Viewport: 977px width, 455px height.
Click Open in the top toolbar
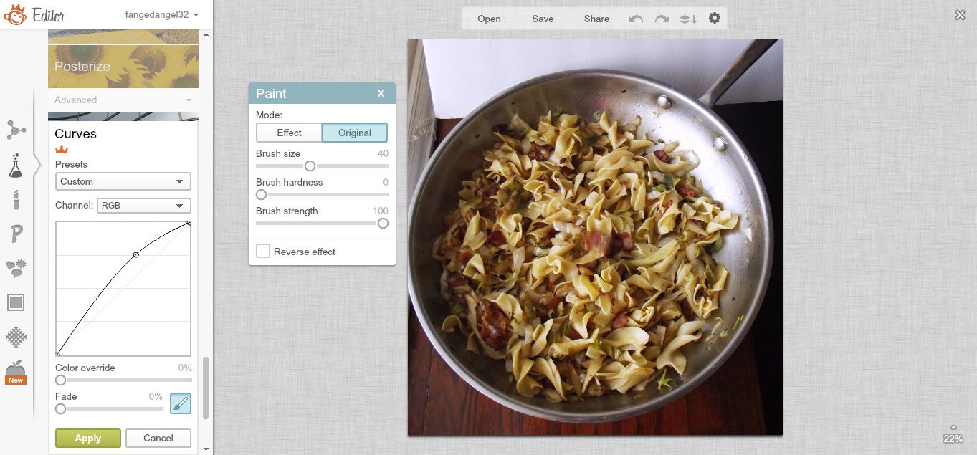(489, 19)
